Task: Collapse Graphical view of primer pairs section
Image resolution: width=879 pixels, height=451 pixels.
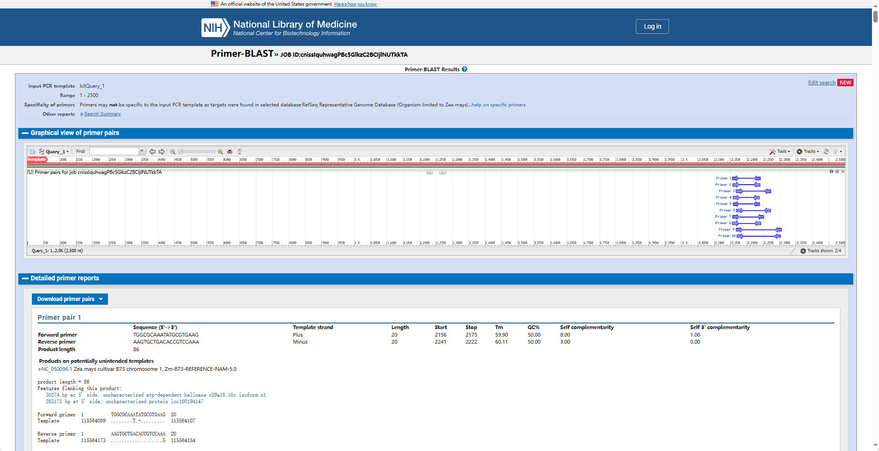Action: pyautogui.click(x=25, y=133)
